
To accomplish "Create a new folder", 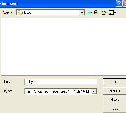I will coord(104,13).
